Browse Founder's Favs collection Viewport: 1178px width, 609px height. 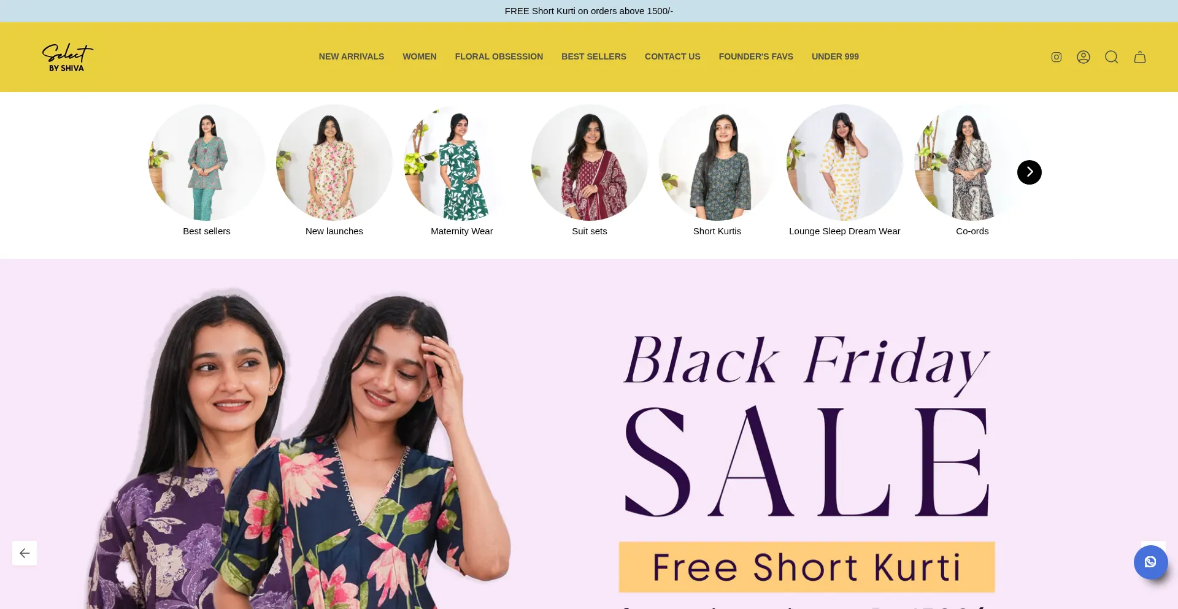[x=756, y=56]
